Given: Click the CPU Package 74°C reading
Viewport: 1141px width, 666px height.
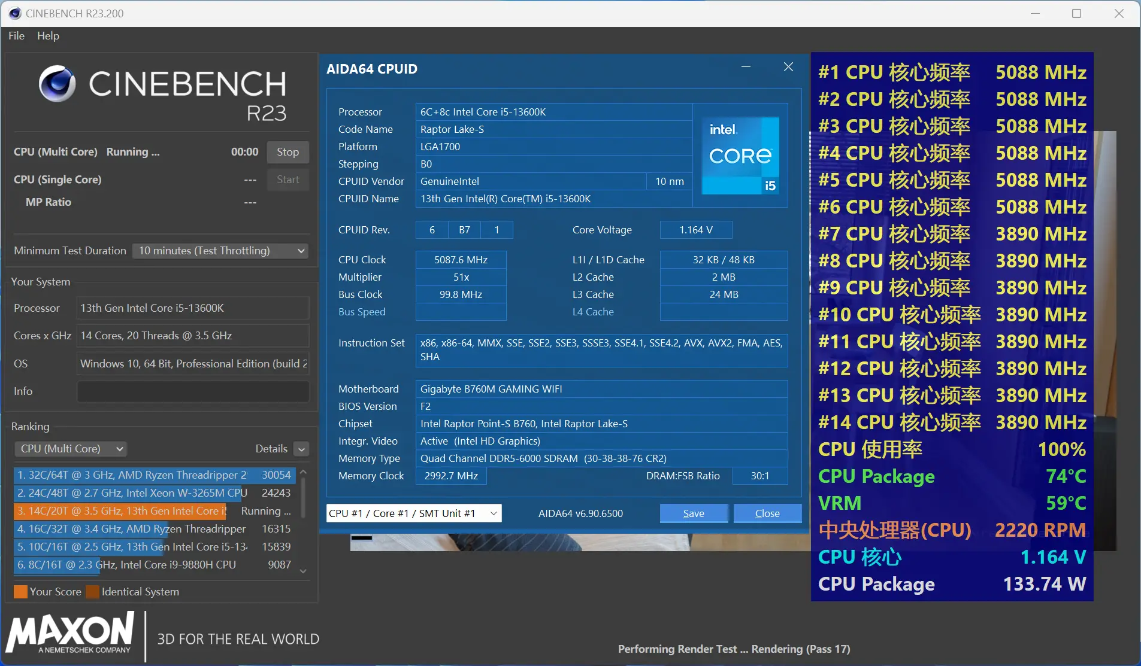Looking at the screenshot, I should [x=952, y=476].
